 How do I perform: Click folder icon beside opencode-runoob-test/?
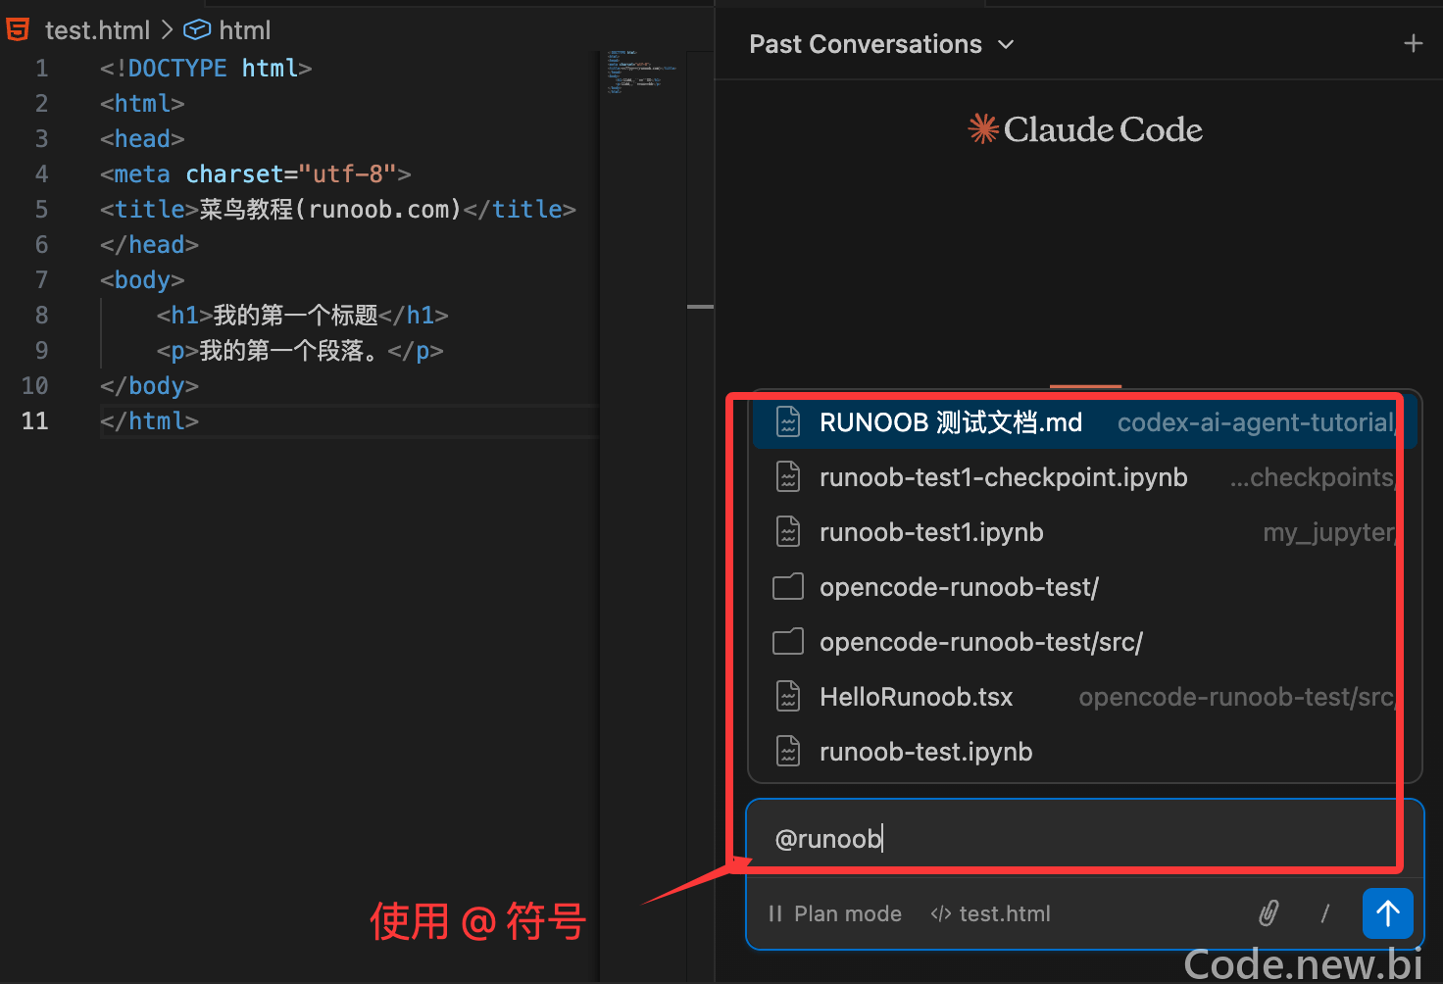click(788, 587)
